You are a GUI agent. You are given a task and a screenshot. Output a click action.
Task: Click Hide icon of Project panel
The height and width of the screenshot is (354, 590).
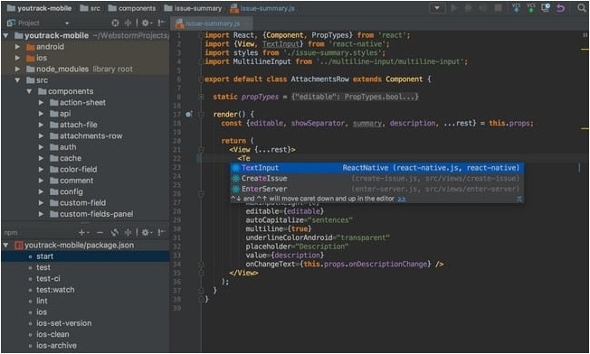(161, 23)
